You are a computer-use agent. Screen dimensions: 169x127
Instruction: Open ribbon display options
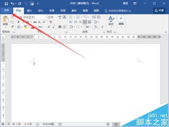click(x=135, y=3)
